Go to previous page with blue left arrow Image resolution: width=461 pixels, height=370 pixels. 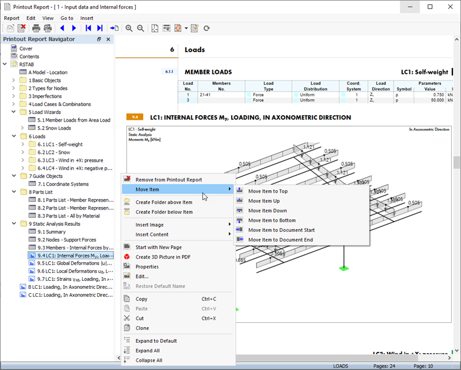(x=62, y=28)
